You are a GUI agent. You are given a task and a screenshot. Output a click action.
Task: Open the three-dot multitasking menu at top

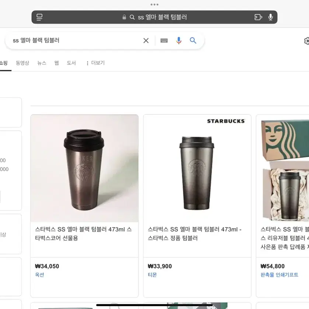(154, 4)
